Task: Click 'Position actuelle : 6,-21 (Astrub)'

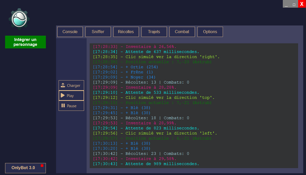Action: click(x=152, y=138)
